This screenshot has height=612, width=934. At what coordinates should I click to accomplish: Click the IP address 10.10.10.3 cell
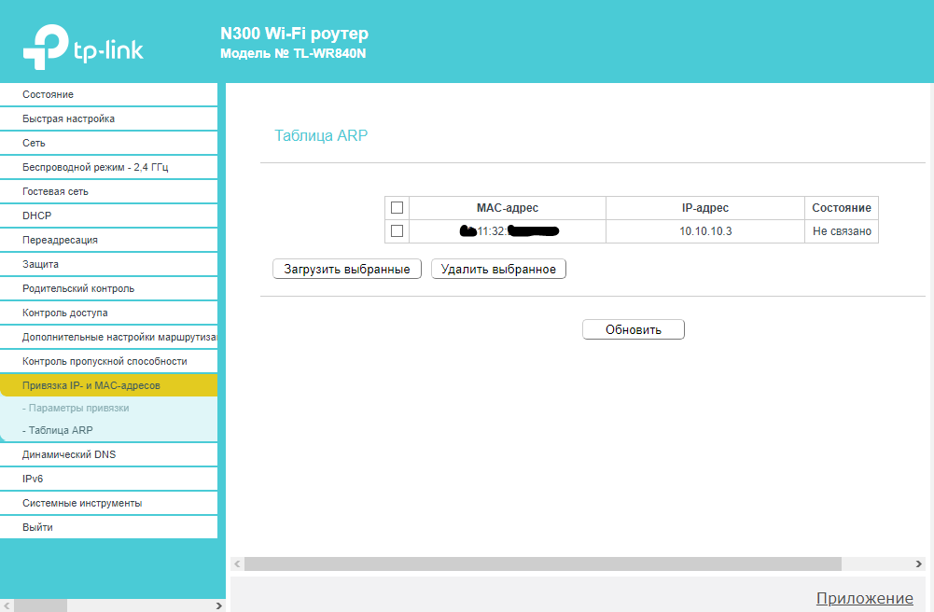705,231
